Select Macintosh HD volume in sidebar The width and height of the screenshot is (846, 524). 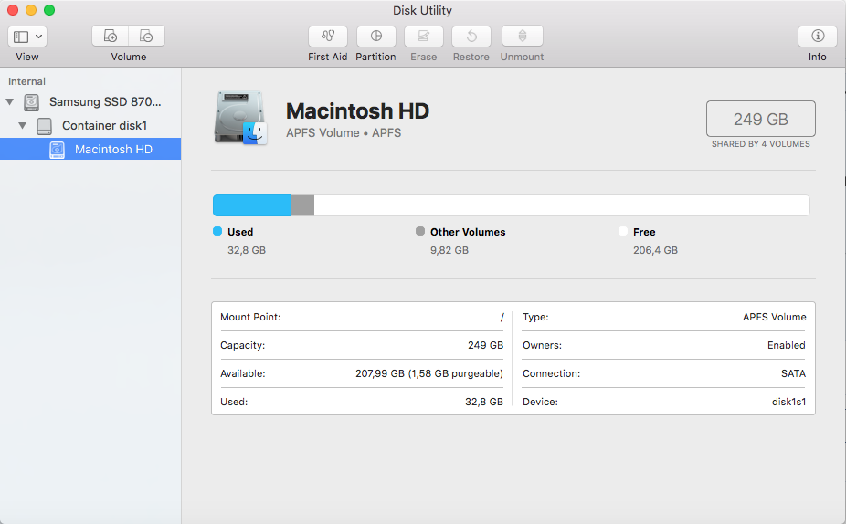pyautogui.click(x=90, y=150)
